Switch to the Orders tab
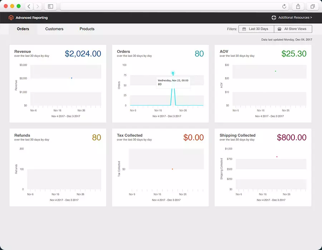The image size is (322, 250). 23,29
